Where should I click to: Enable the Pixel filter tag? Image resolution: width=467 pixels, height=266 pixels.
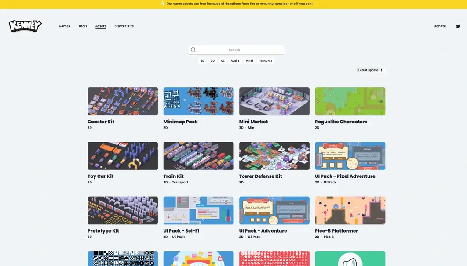click(x=249, y=61)
